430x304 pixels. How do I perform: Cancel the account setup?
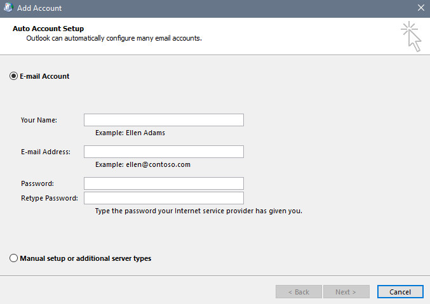pyautogui.click(x=400, y=292)
